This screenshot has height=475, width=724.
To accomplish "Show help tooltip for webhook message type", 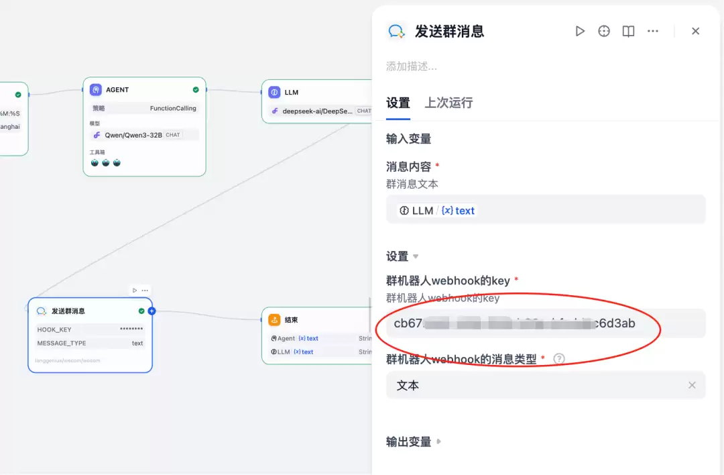I will point(558,358).
